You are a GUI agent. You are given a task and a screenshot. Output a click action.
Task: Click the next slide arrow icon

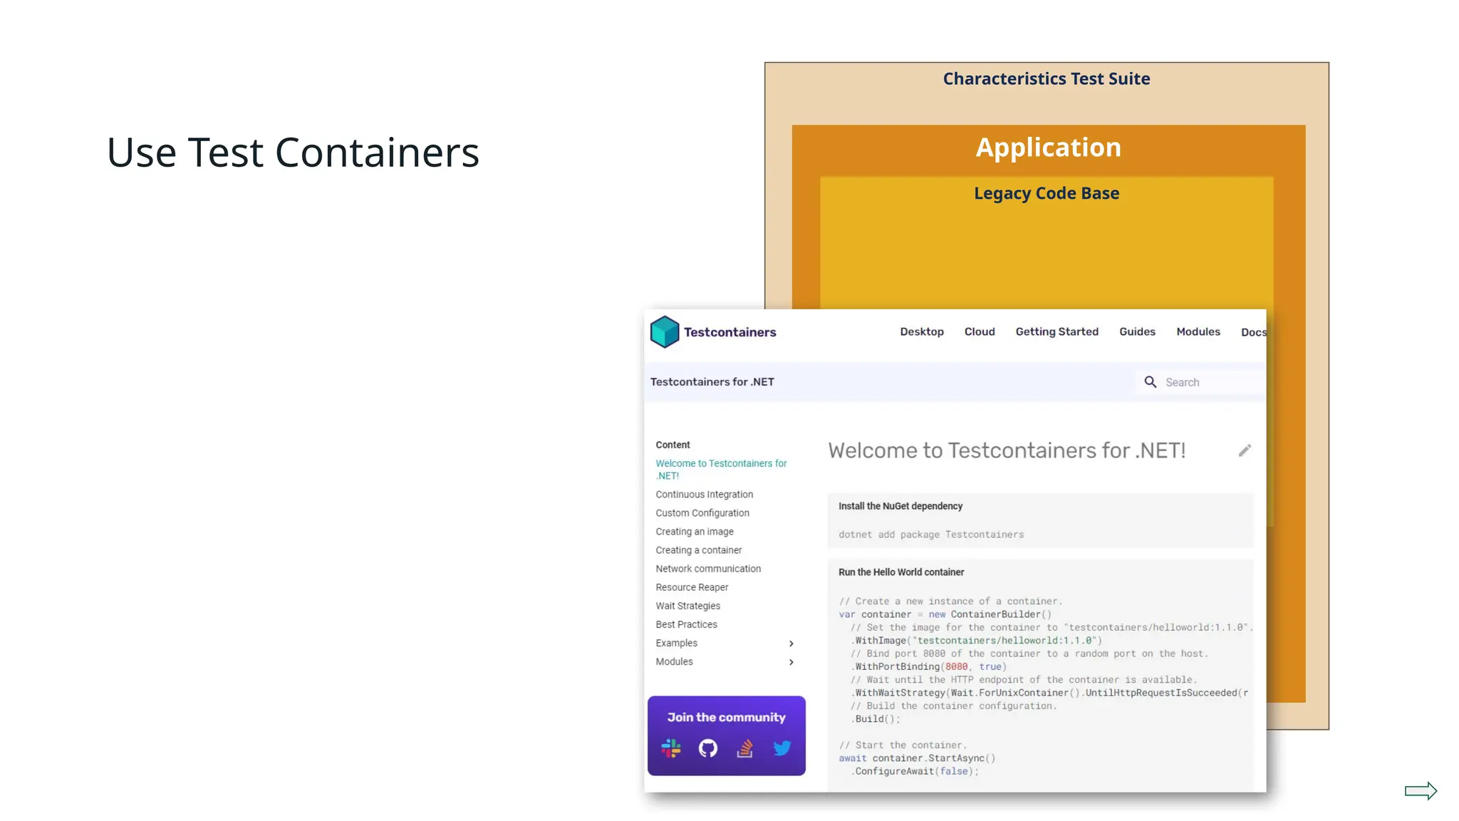click(x=1421, y=791)
